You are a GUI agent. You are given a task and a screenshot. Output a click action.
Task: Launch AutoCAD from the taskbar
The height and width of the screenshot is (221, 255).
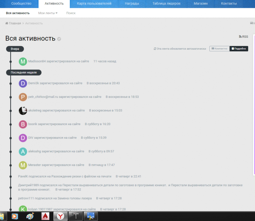[x=46, y=216]
